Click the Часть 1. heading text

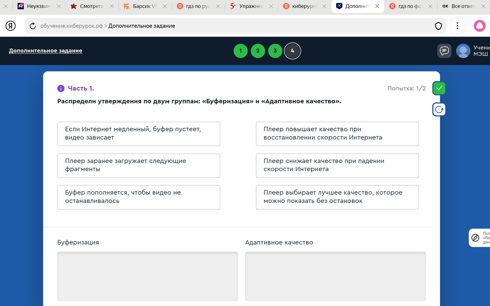tap(81, 88)
